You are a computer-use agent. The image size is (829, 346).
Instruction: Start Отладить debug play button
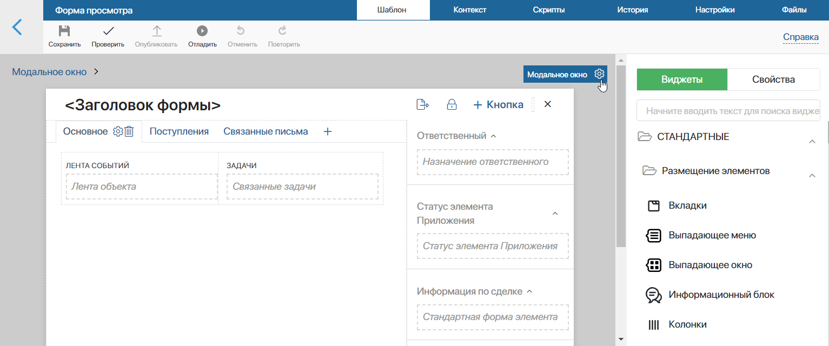[x=202, y=31]
